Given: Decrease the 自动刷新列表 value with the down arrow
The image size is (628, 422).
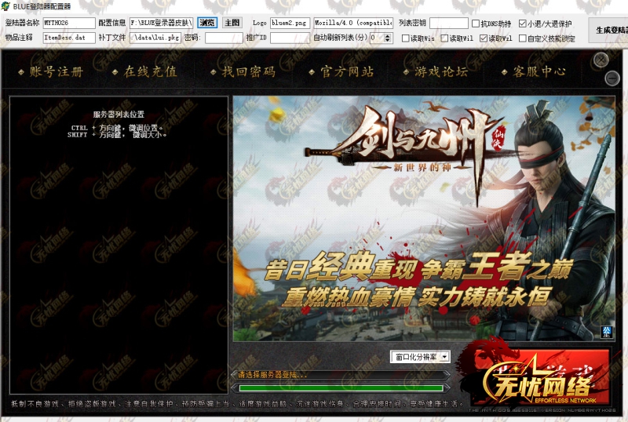Looking at the screenshot, I should 387,40.
